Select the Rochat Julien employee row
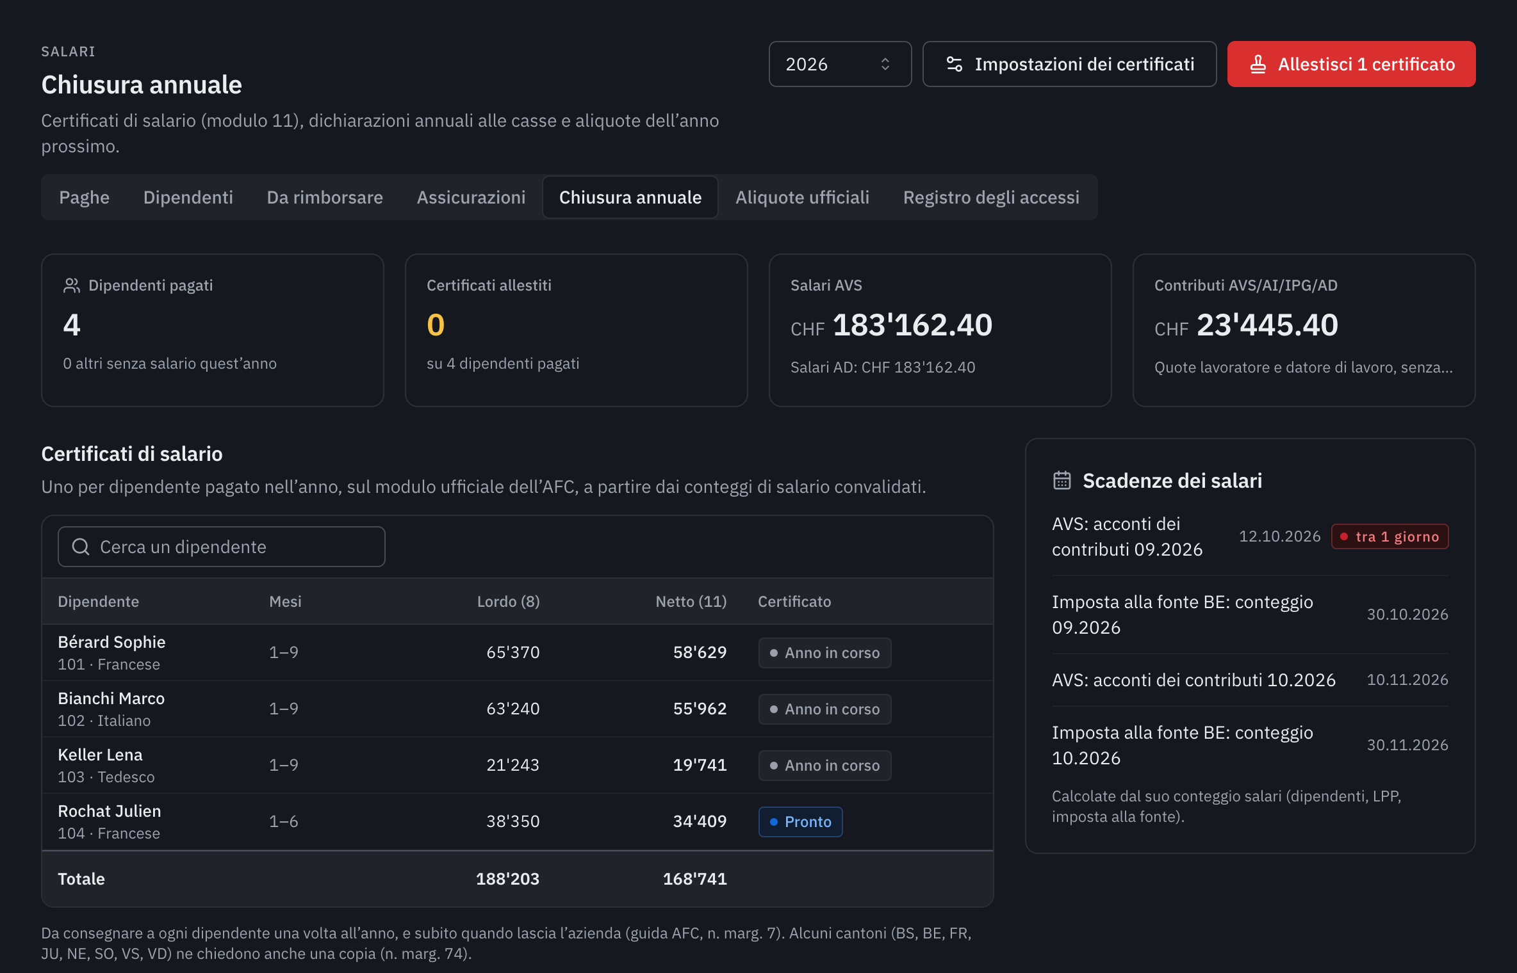Viewport: 1517px width, 973px height. 518,821
